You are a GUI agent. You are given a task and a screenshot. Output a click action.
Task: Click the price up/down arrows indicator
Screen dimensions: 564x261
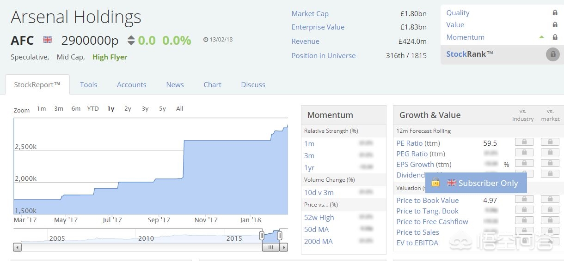tap(131, 41)
